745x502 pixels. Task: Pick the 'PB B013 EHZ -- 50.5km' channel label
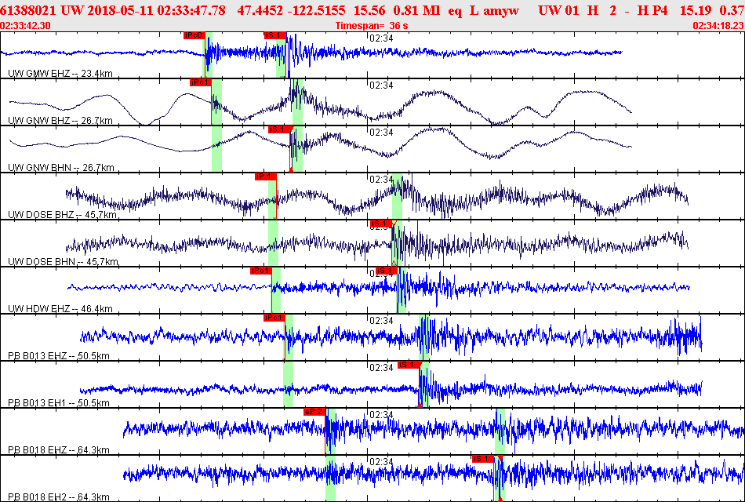point(59,355)
